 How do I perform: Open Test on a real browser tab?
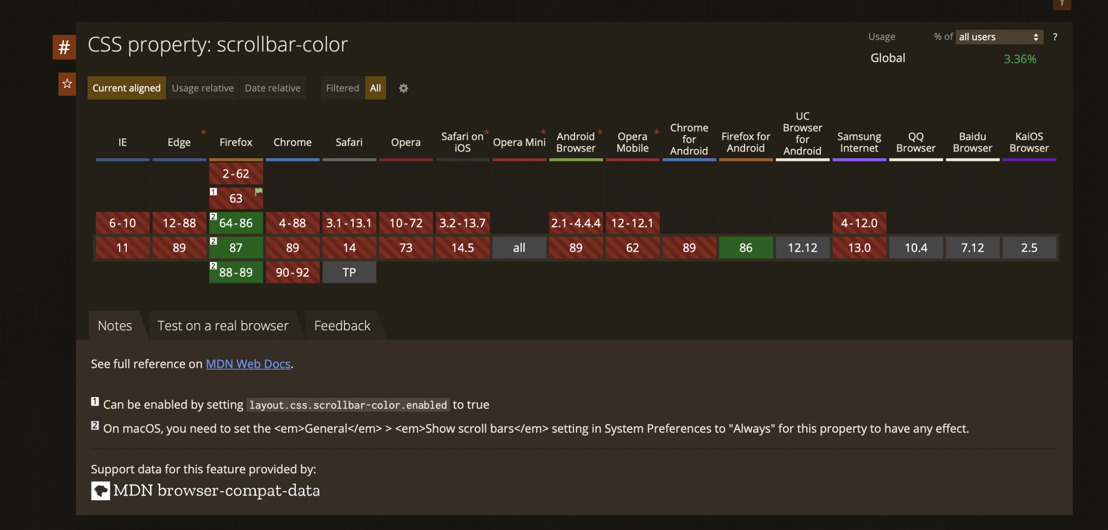pos(223,326)
